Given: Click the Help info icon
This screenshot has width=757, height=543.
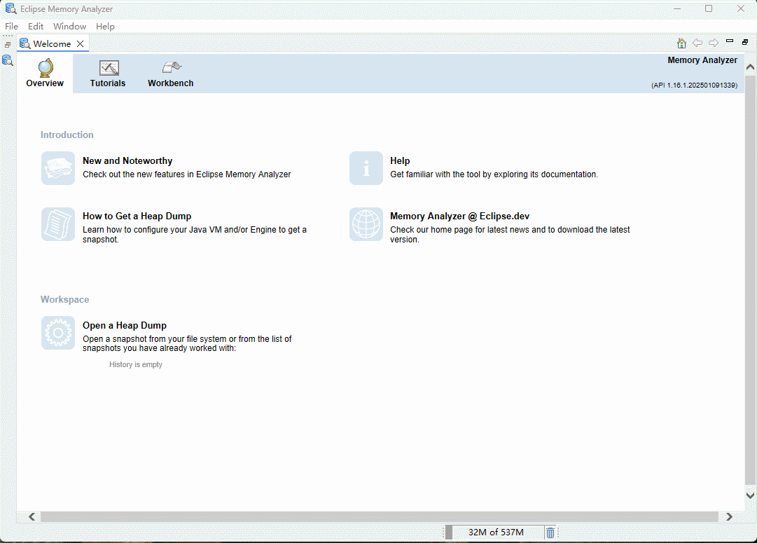Looking at the screenshot, I should (366, 168).
